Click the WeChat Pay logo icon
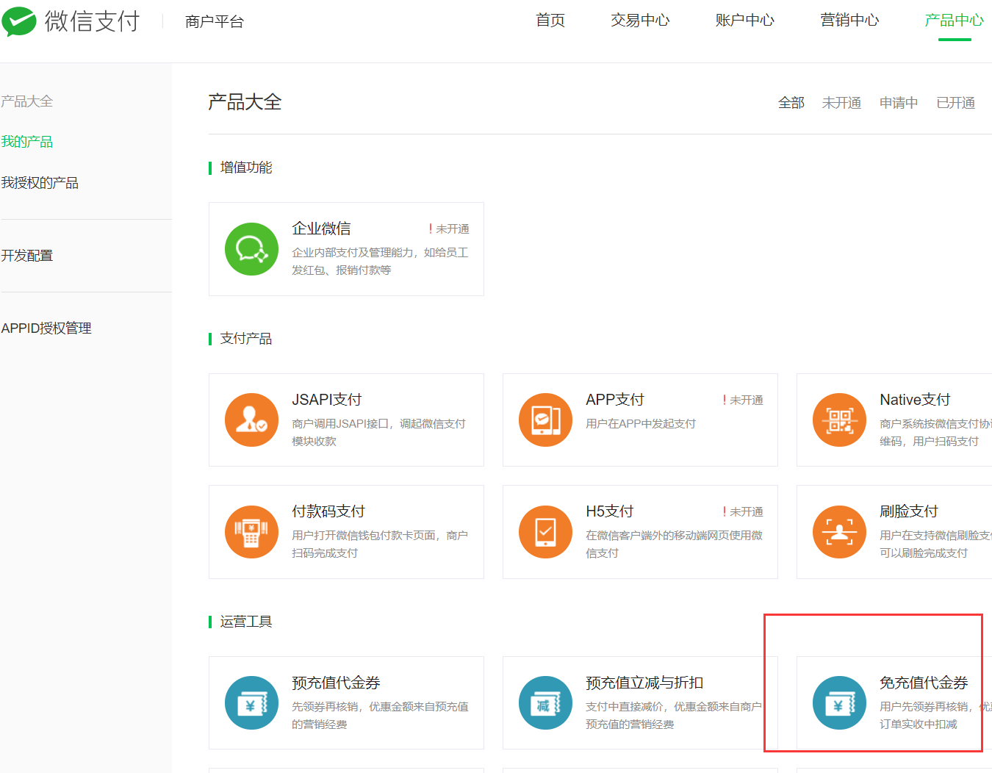This screenshot has width=992, height=773. pos(18,21)
